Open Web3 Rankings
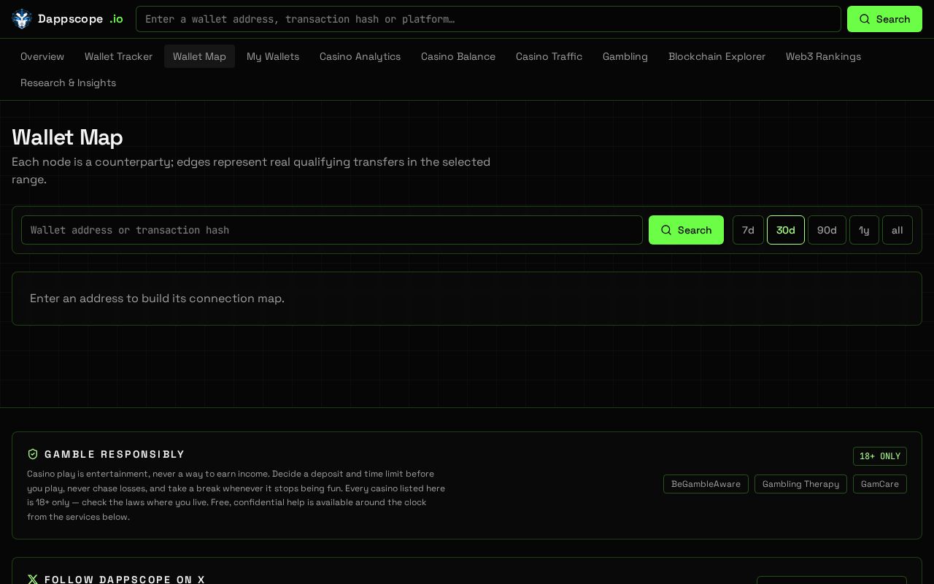 pos(823,56)
